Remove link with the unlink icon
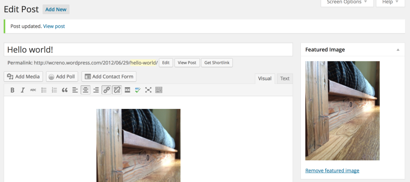The height and width of the screenshot is (182, 410). (117, 90)
